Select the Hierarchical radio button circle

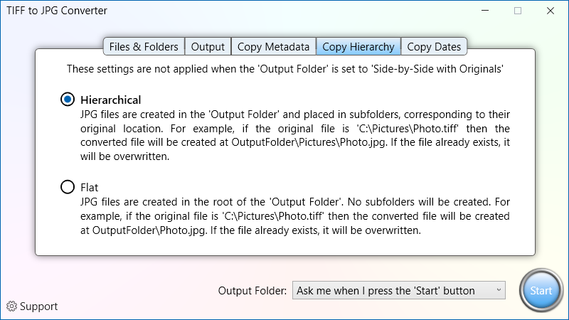(68, 99)
